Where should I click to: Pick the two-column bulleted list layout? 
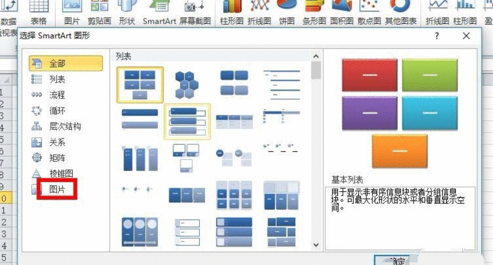click(281, 116)
